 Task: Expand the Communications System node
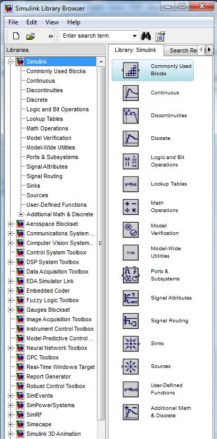tap(11, 233)
